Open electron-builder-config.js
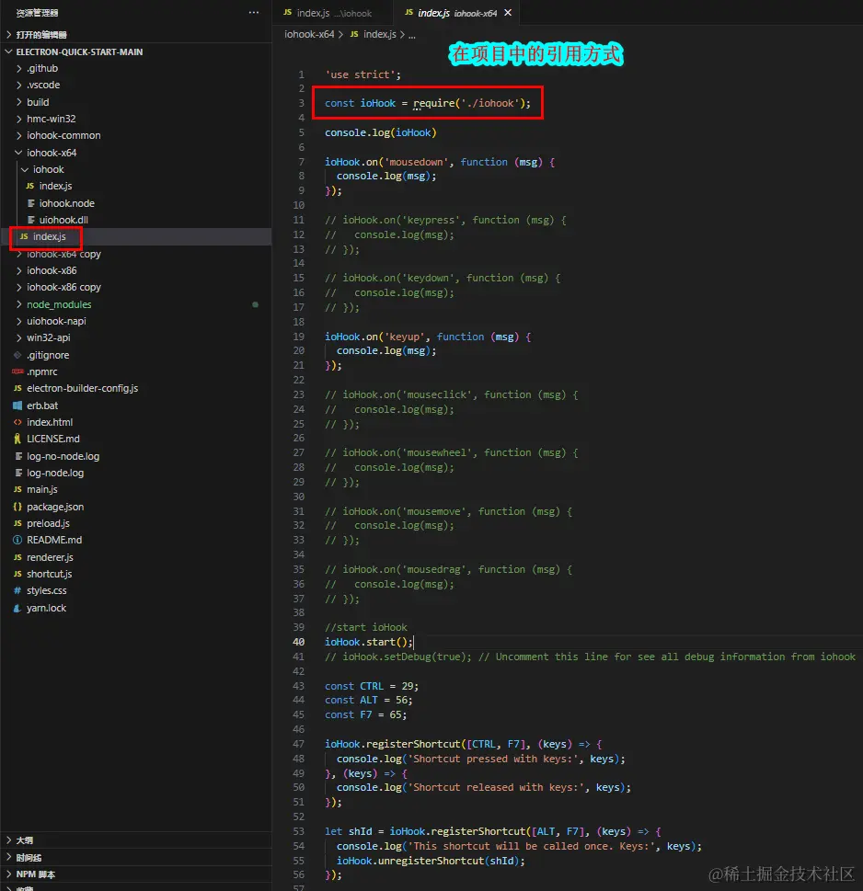The image size is (863, 891). (x=136, y=388)
